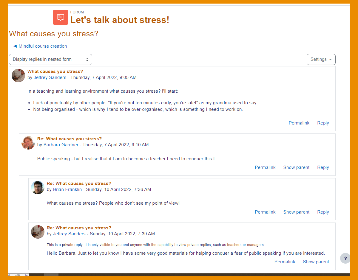Expand the Settings dropdown menu

[x=321, y=59]
